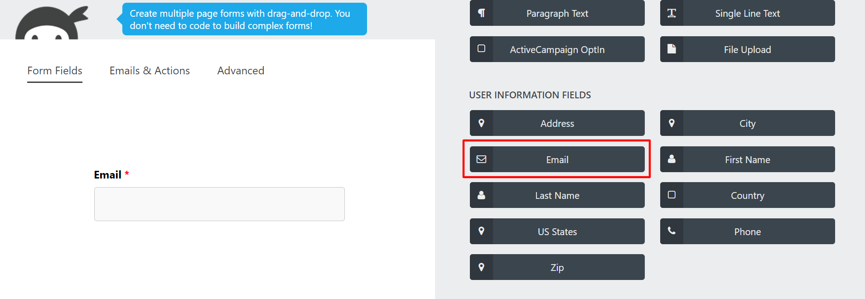
Task: Click the envelope icon on Email field
Action: 481,159
